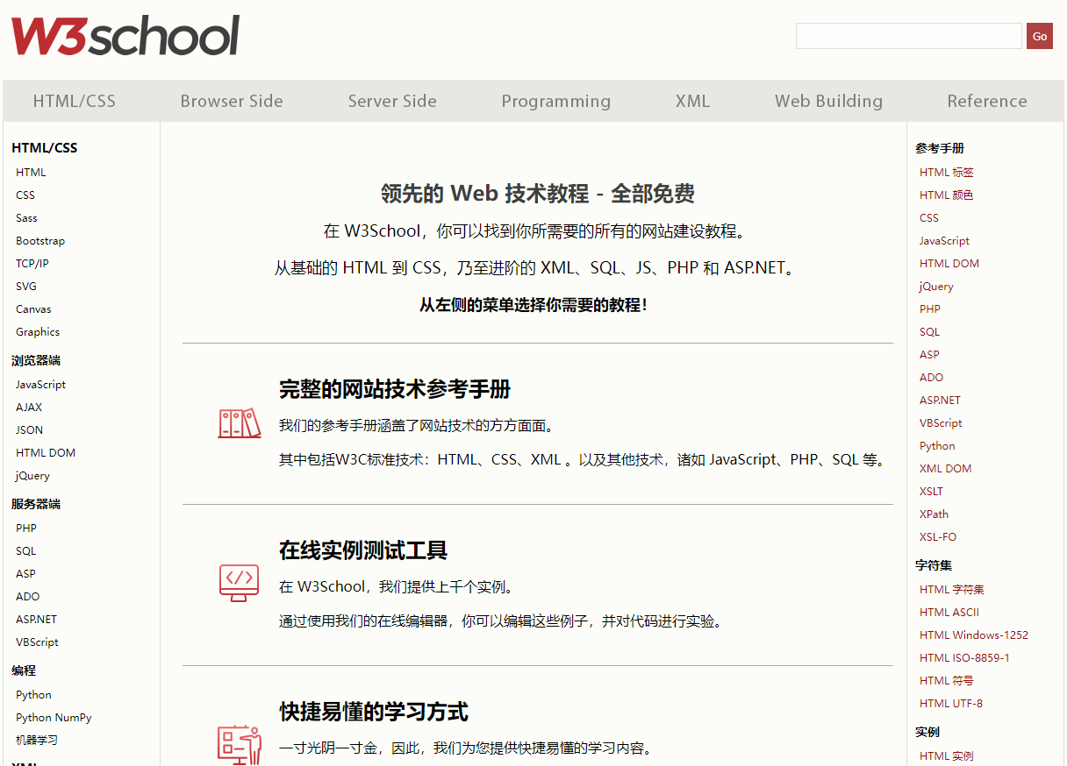
Task: Click the learning presentation icon
Action: pyautogui.click(x=239, y=745)
